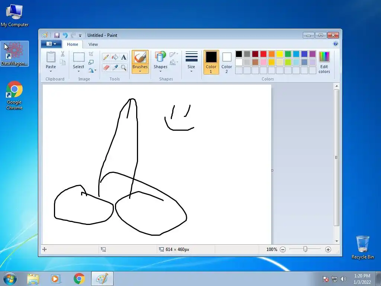The width and height of the screenshot is (381, 286).
Task: Select My Computer desktop icon
Action: coord(15,15)
